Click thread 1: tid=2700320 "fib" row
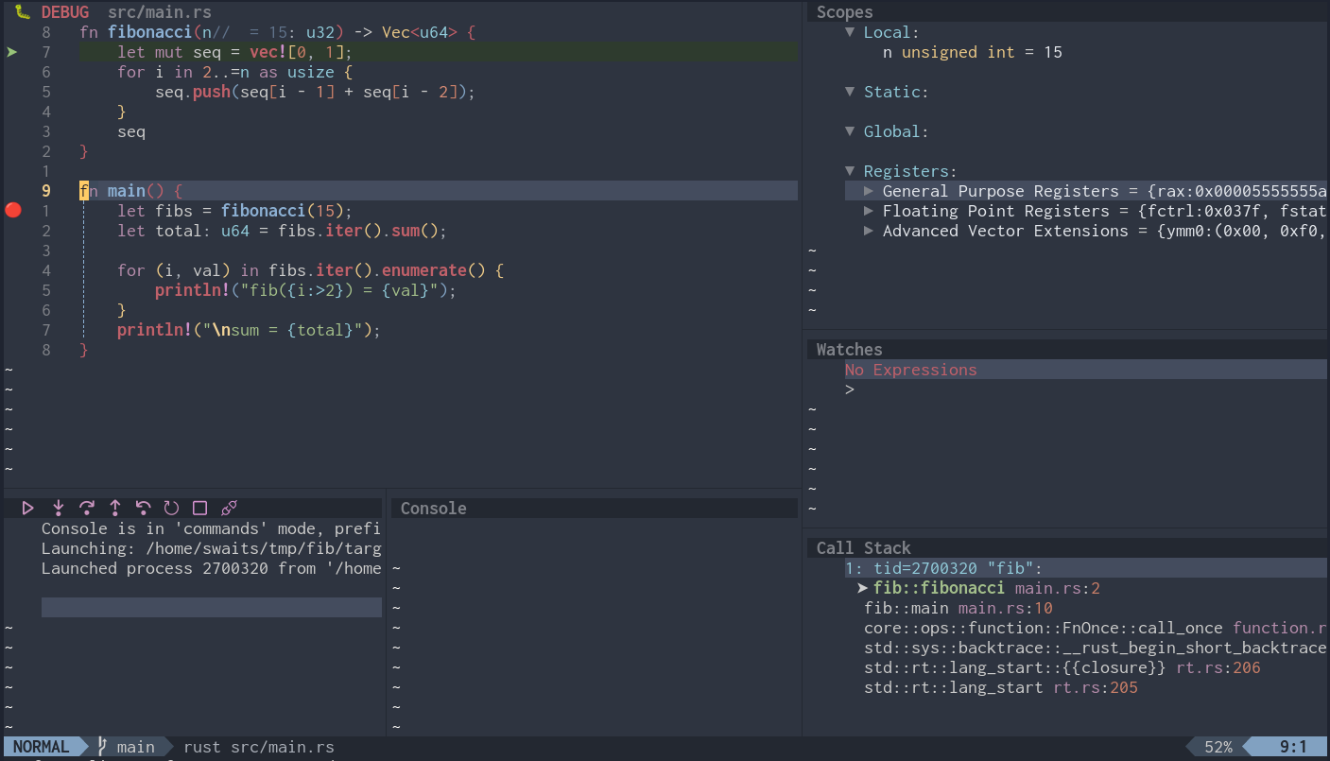 pyautogui.click(x=1086, y=568)
